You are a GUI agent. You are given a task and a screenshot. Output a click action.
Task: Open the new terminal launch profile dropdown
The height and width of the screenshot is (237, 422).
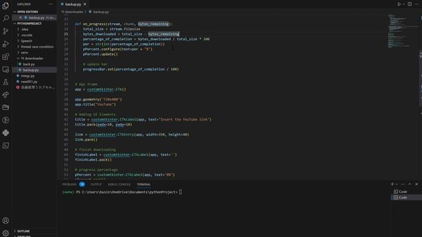coord(397,184)
